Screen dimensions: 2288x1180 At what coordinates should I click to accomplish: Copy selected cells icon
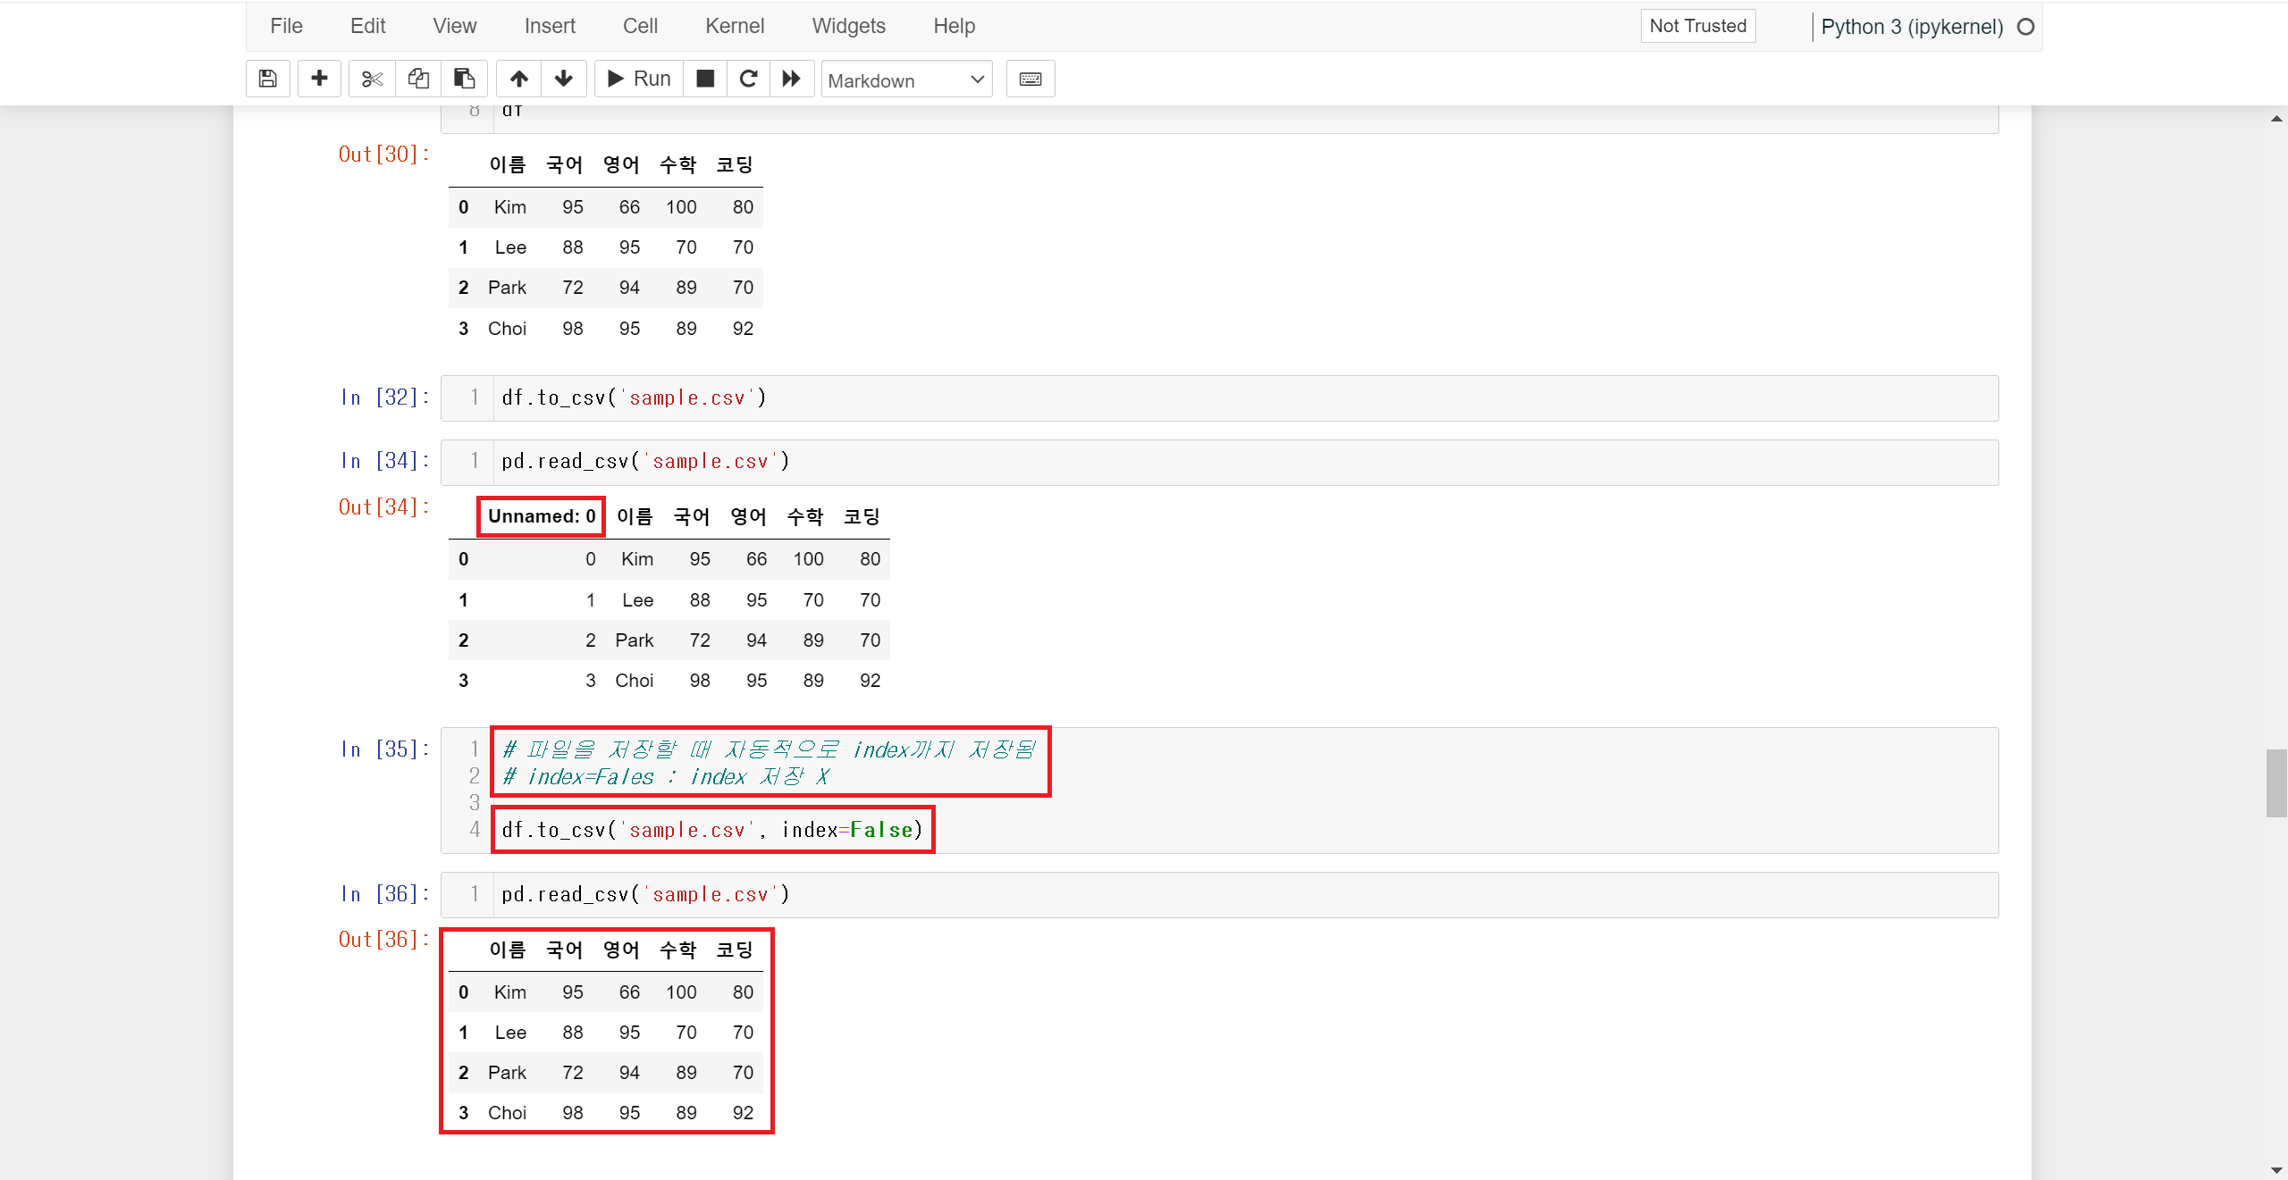(x=418, y=79)
